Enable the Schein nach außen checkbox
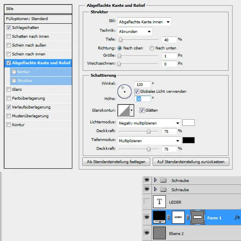 [9, 45]
